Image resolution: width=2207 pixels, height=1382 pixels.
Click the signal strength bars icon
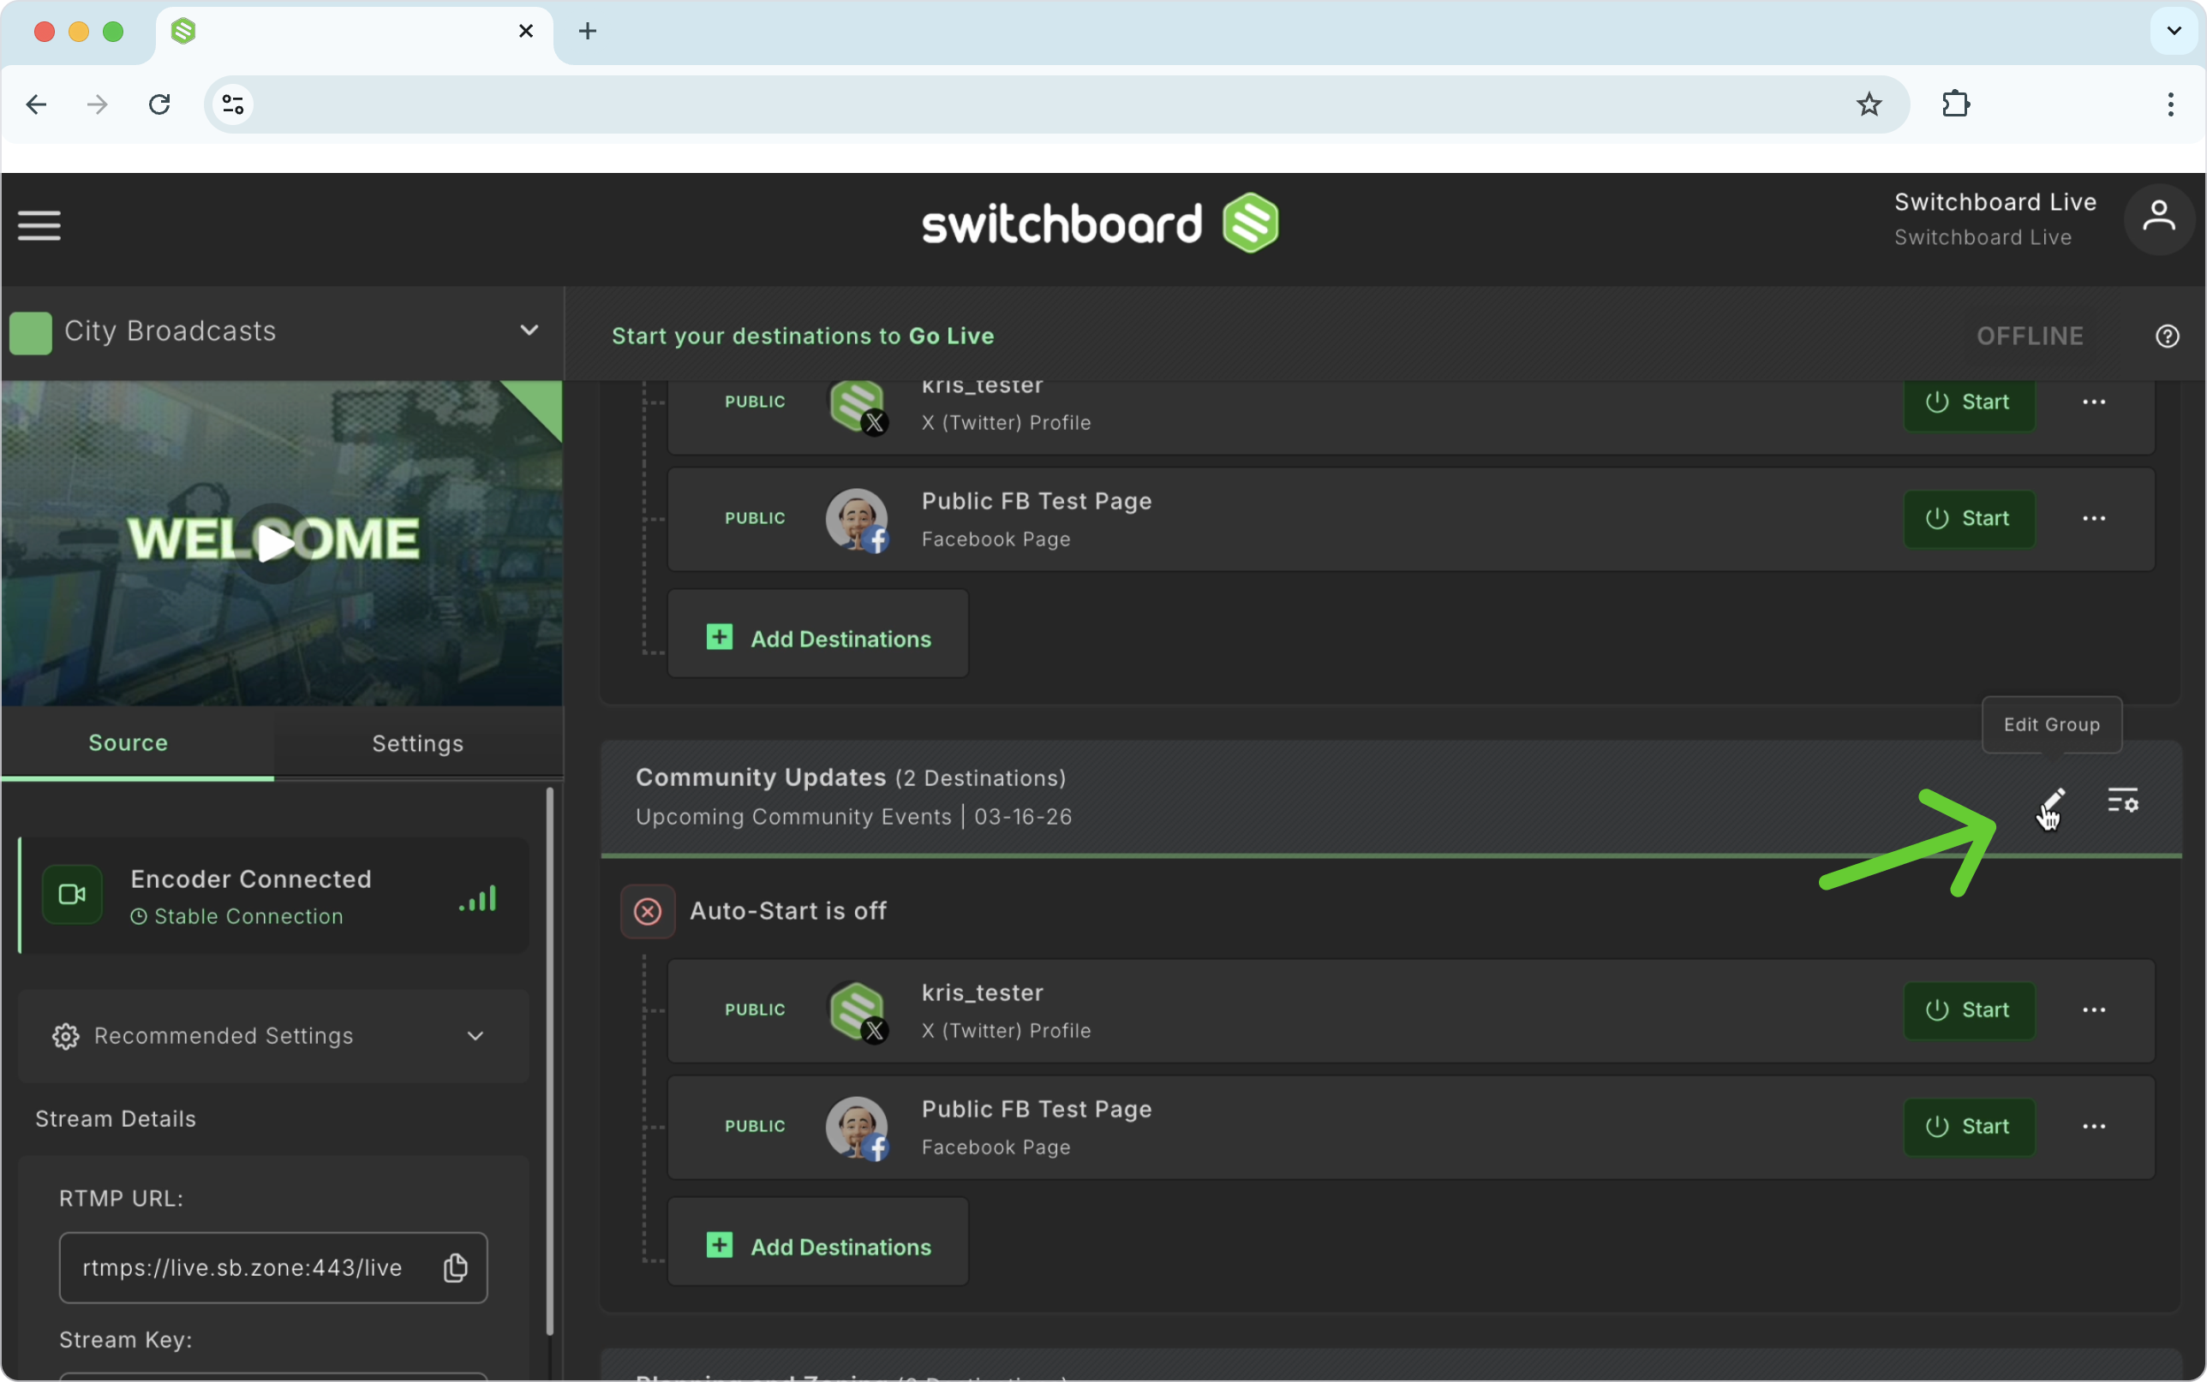pyautogui.click(x=478, y=897)
